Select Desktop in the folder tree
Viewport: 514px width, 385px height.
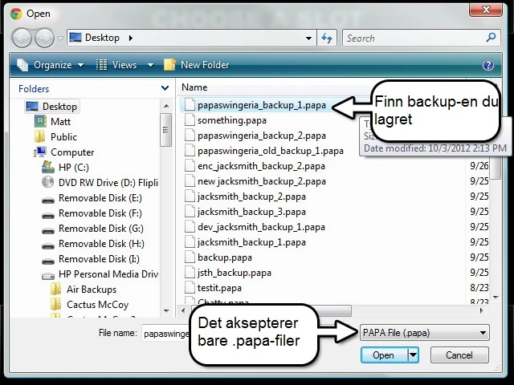(51, 107)
